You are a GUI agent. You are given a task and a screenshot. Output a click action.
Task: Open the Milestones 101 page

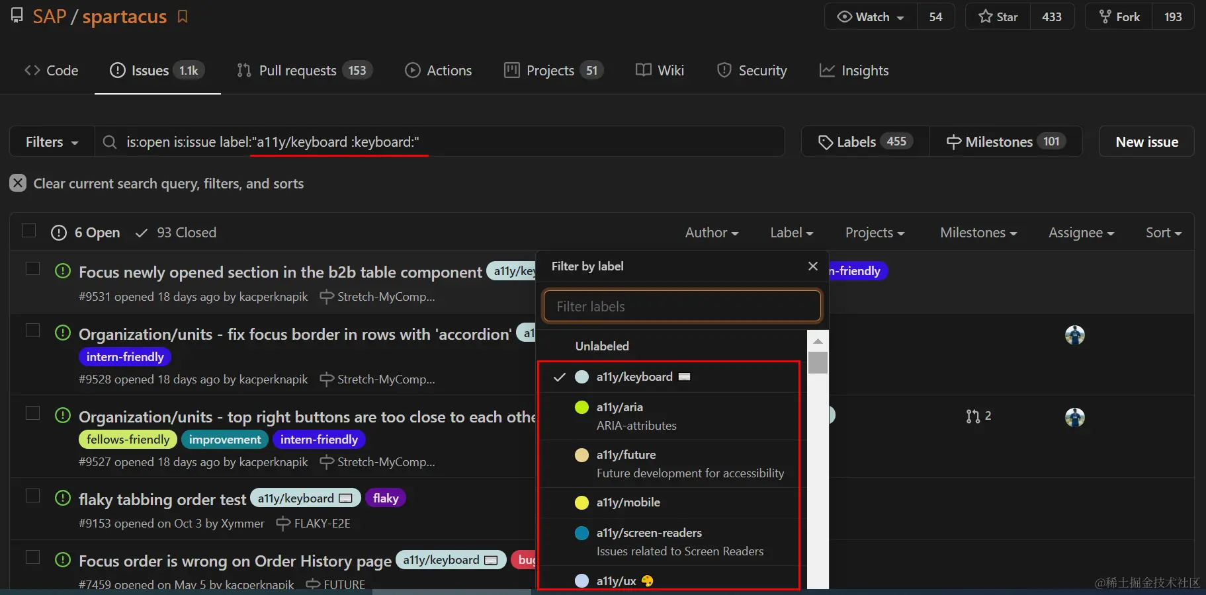point(1006,141)
